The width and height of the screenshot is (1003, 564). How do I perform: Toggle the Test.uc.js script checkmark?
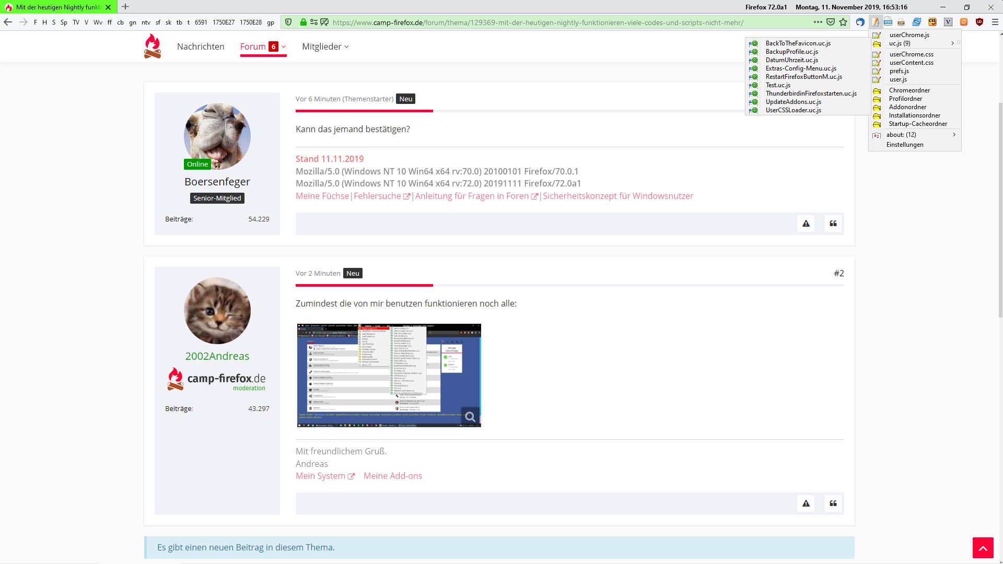[754, 85]
